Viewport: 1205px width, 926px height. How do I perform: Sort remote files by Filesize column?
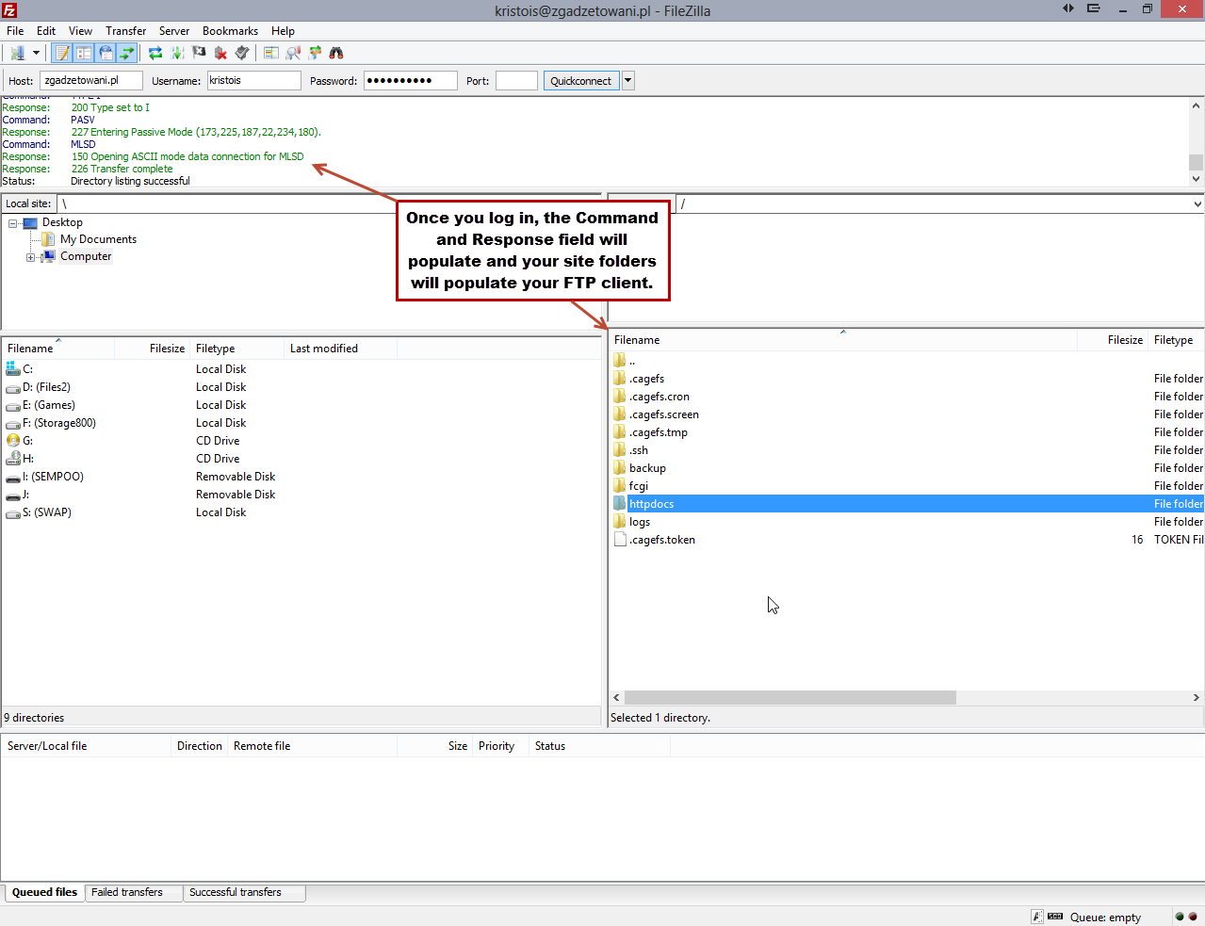point(1114,340)
